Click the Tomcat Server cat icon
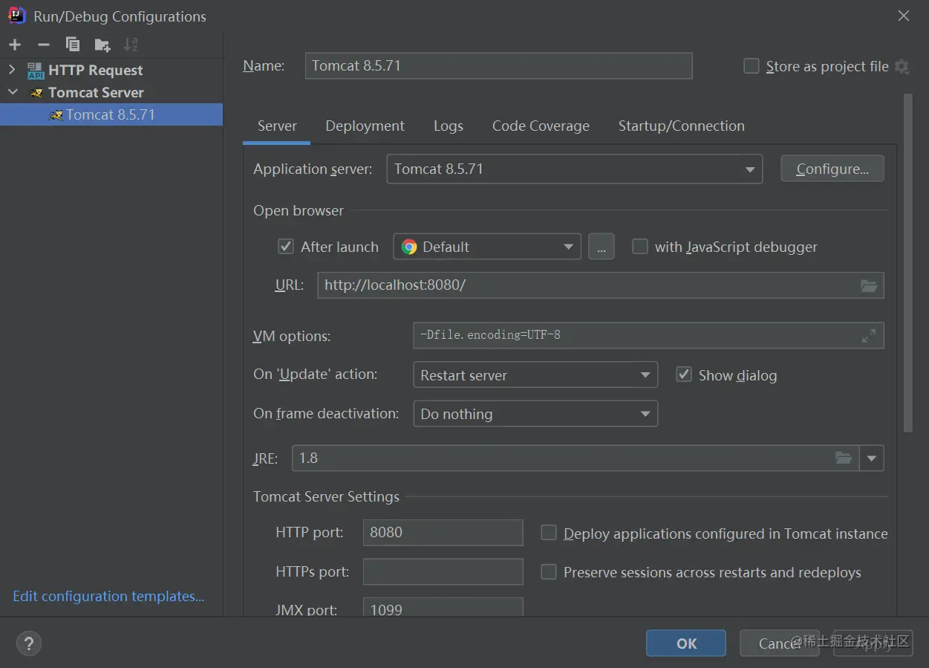 [36, 93]
